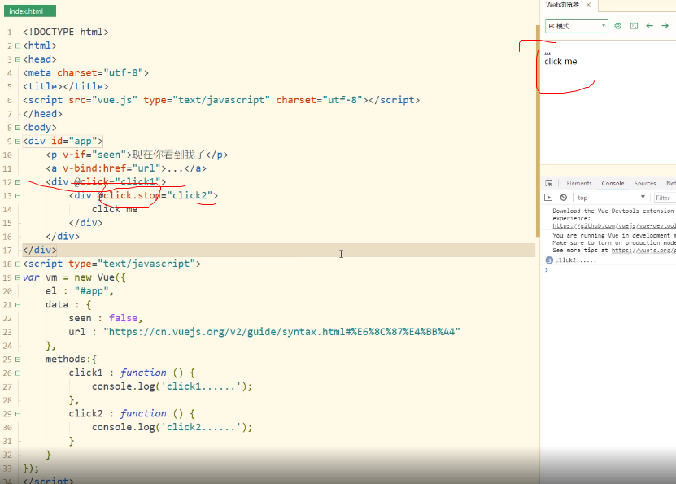
Task: Click the closing /div on line 17
Action: [x=40, y=250]
